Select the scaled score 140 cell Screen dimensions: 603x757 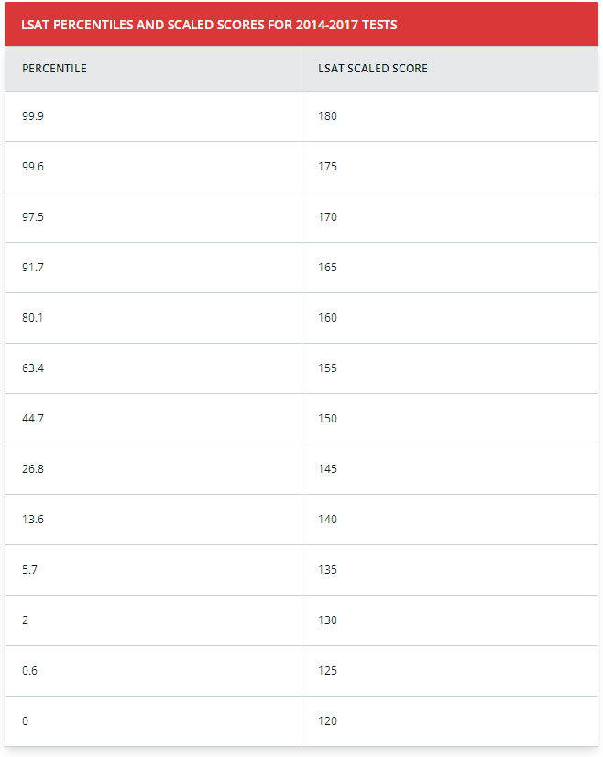pos(449,520)
